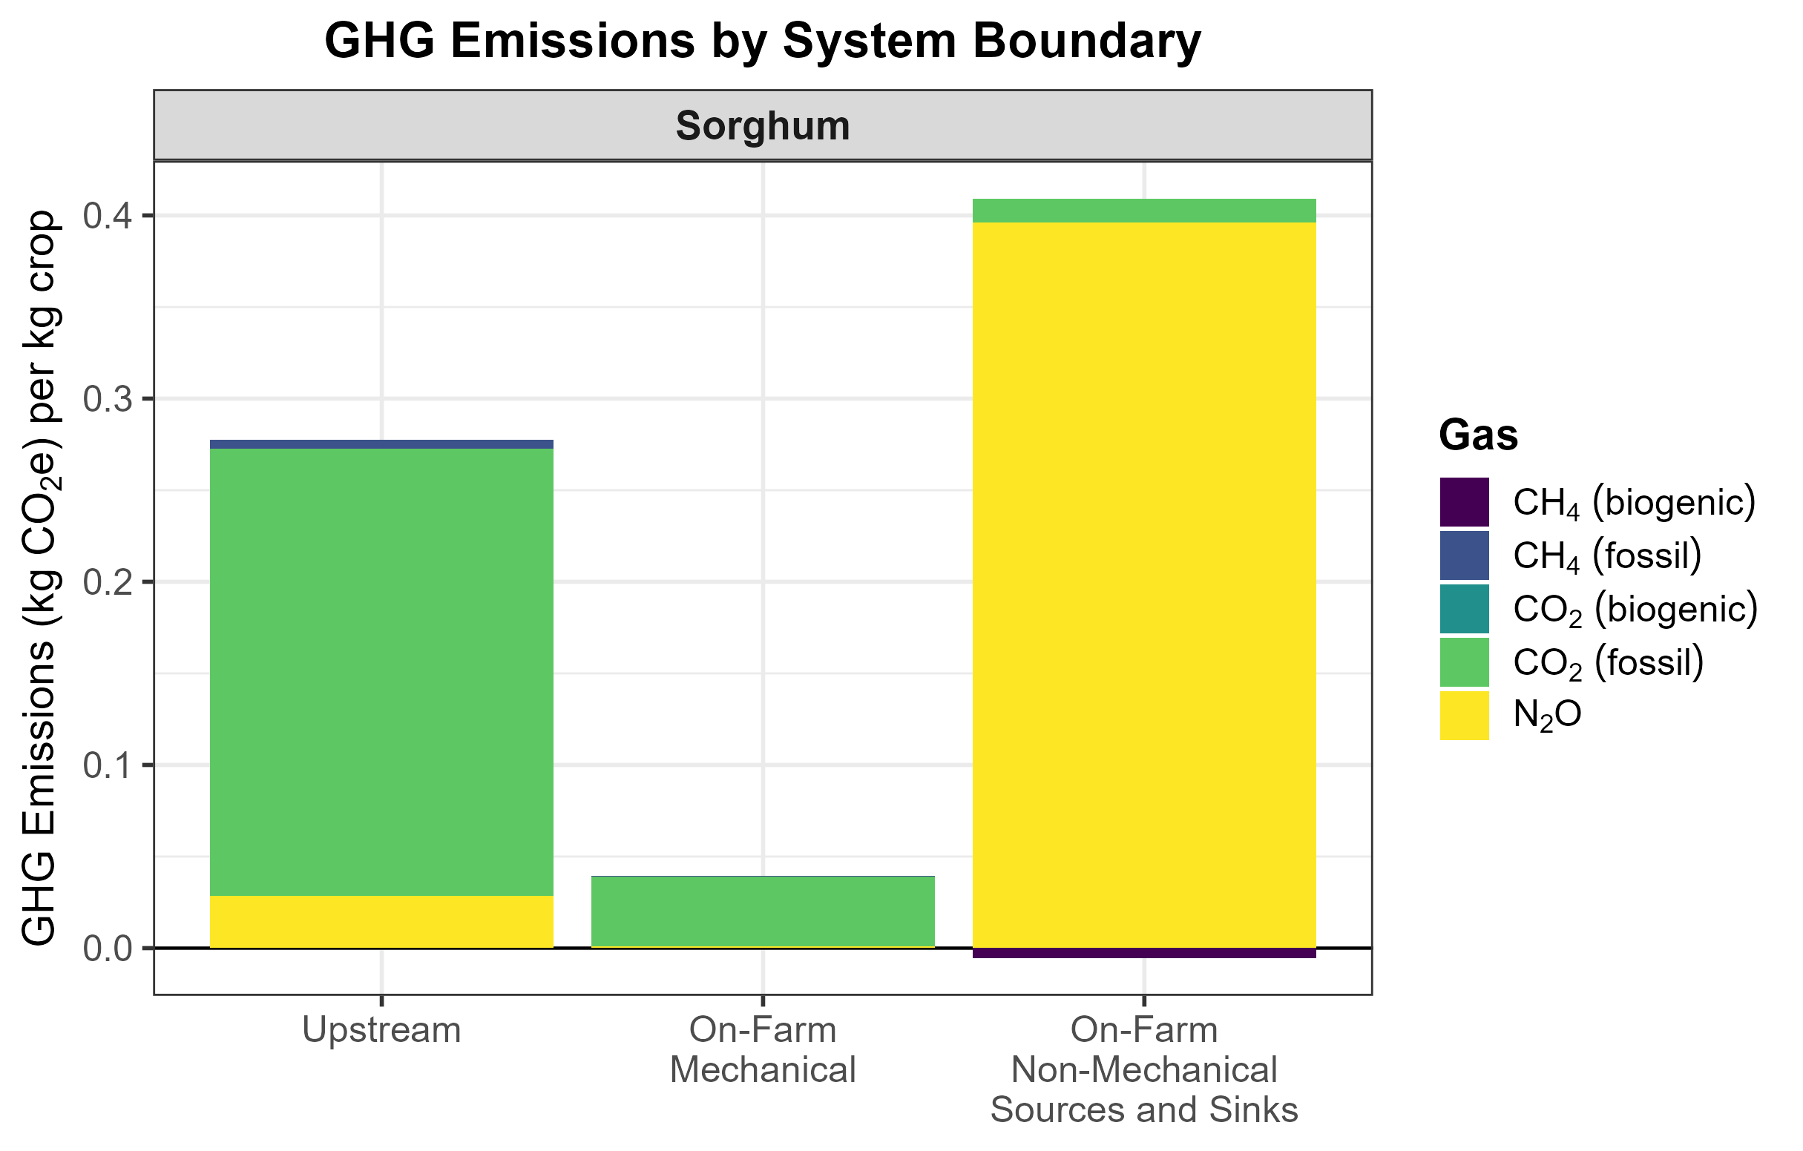Click the Upstream x-axis label
This screenshot has width=1803, height=1151.
[381, 1031]
